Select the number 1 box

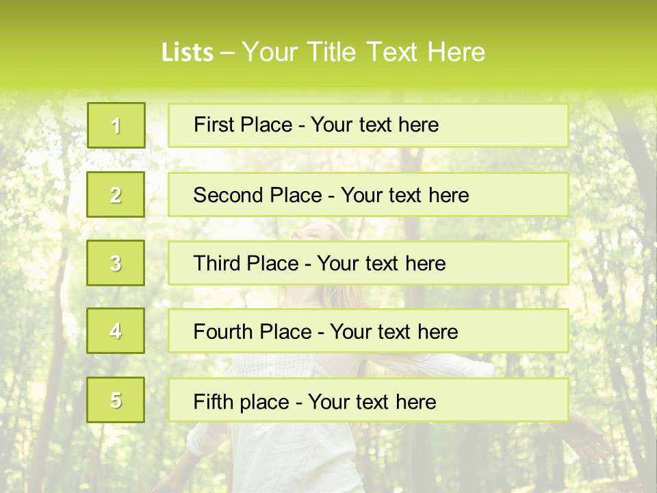click(x=116, y=125)
